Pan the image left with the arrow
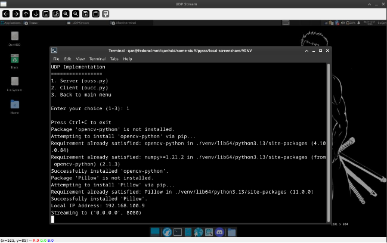 pos(6,14)
